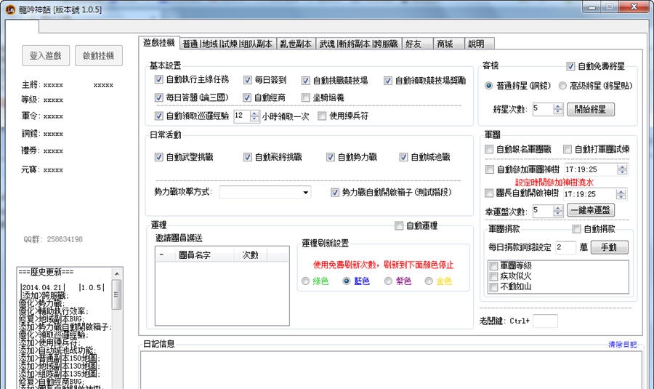Check 疾攻似火 in donation list

pyautogui.click(x=494, y=276)
